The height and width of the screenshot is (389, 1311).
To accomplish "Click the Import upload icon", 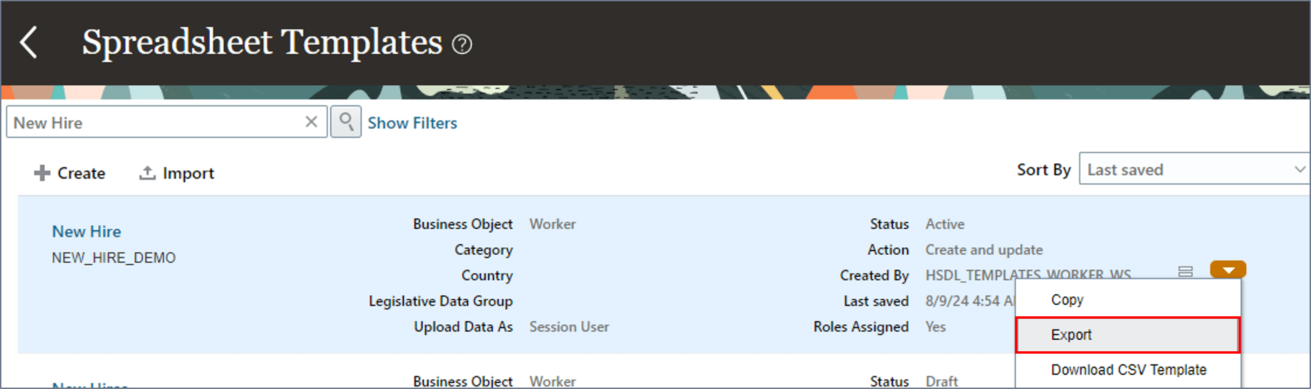I will [147, 173].
